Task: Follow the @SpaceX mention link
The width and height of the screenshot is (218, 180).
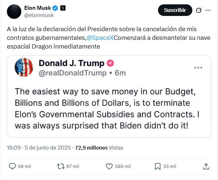Action: click(x=100, y=38)
